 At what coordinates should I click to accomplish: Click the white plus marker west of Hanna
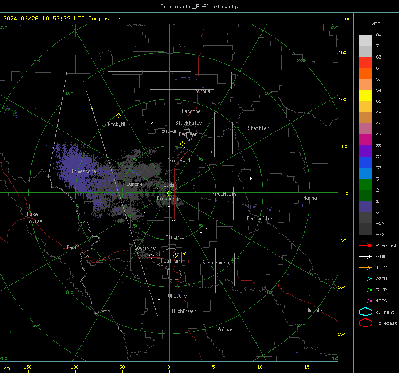(x=250, y=178)
